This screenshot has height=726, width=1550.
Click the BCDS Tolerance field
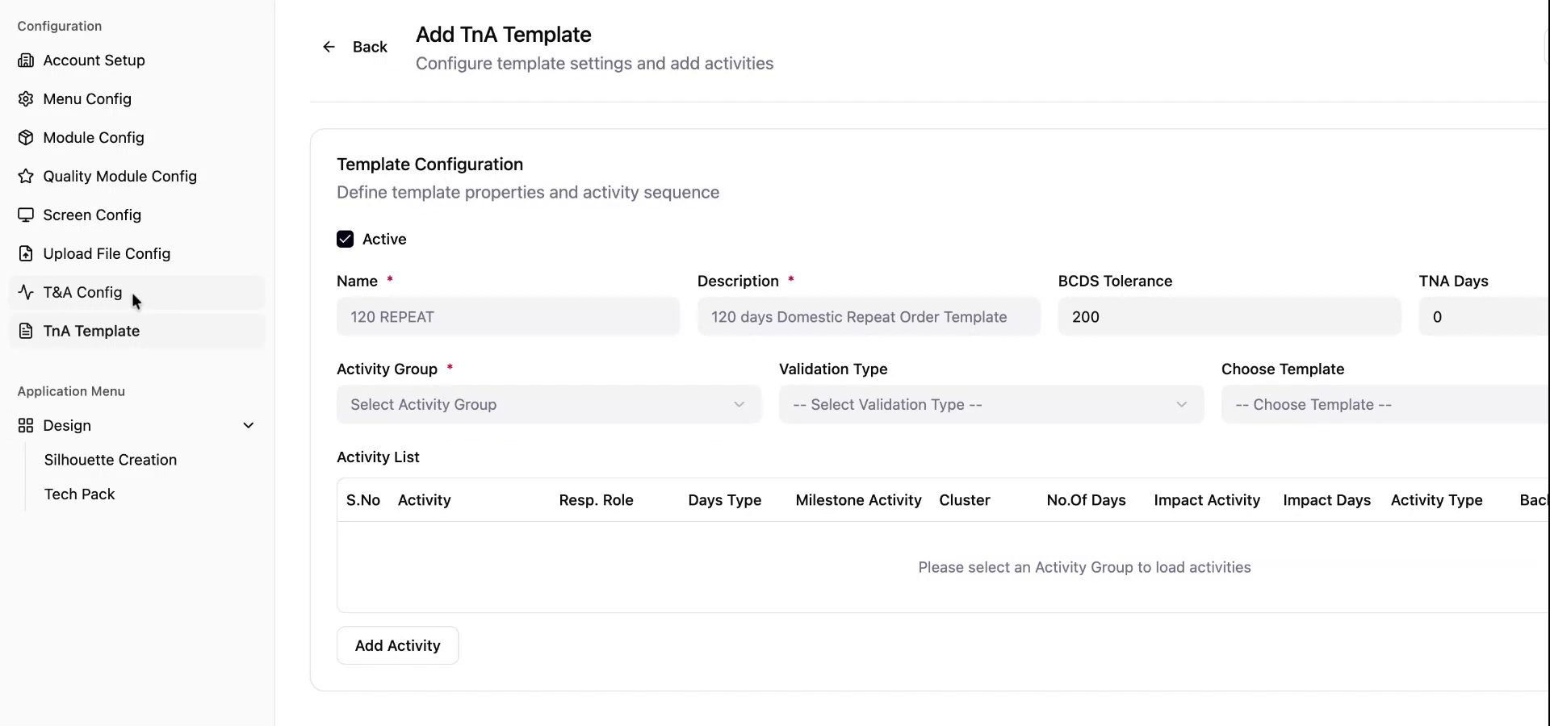pos(1229,317)
